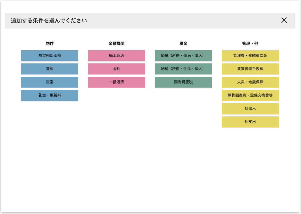Choose the 賃料 condition button
The height and width of the screenshot is (214, 301).
coord(50,69)
